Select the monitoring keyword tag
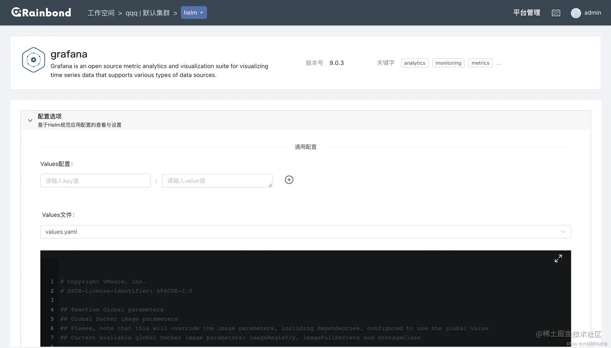Image resolution: width=611 pixels, height=348 pixels. (x=448, y=63)
